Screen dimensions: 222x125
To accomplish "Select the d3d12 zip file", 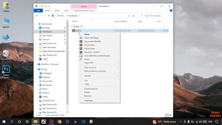I will point(120,31).
